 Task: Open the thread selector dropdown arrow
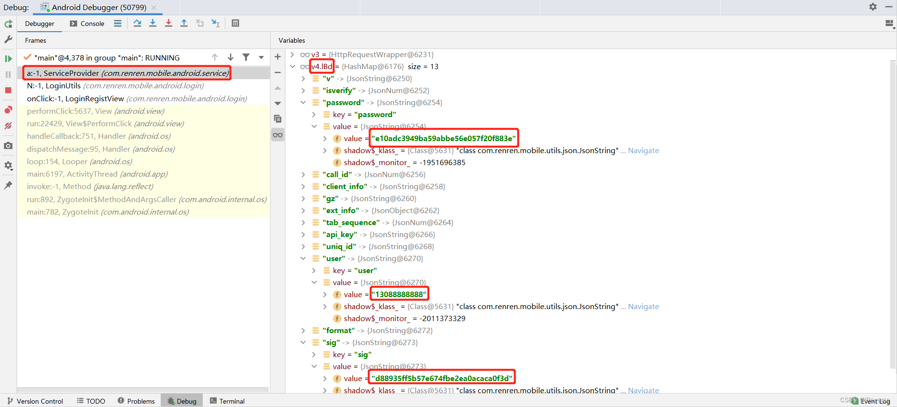point(261,57)
